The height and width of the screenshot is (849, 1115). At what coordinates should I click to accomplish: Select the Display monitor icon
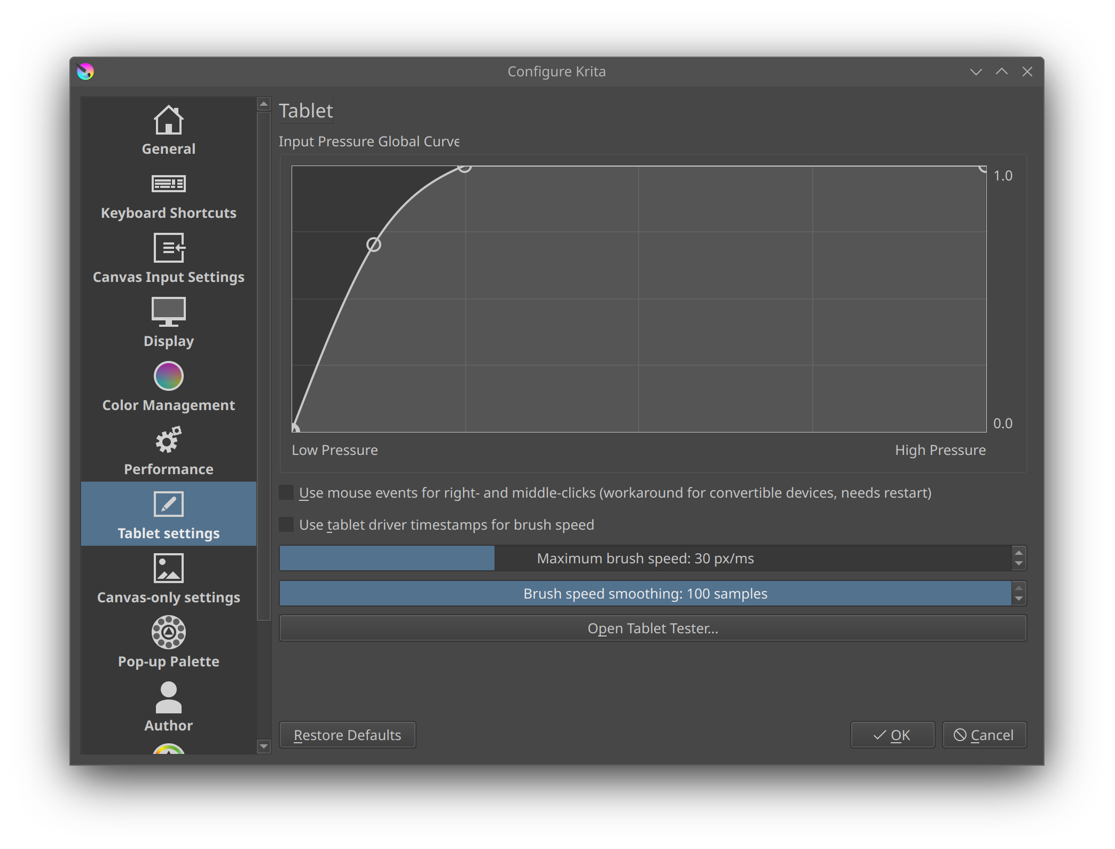pos(168,312)
